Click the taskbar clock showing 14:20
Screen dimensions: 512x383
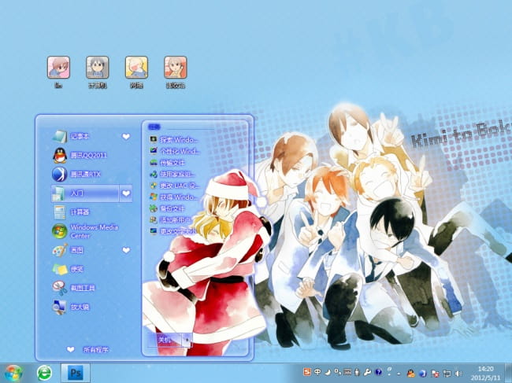tap(486, 371)
